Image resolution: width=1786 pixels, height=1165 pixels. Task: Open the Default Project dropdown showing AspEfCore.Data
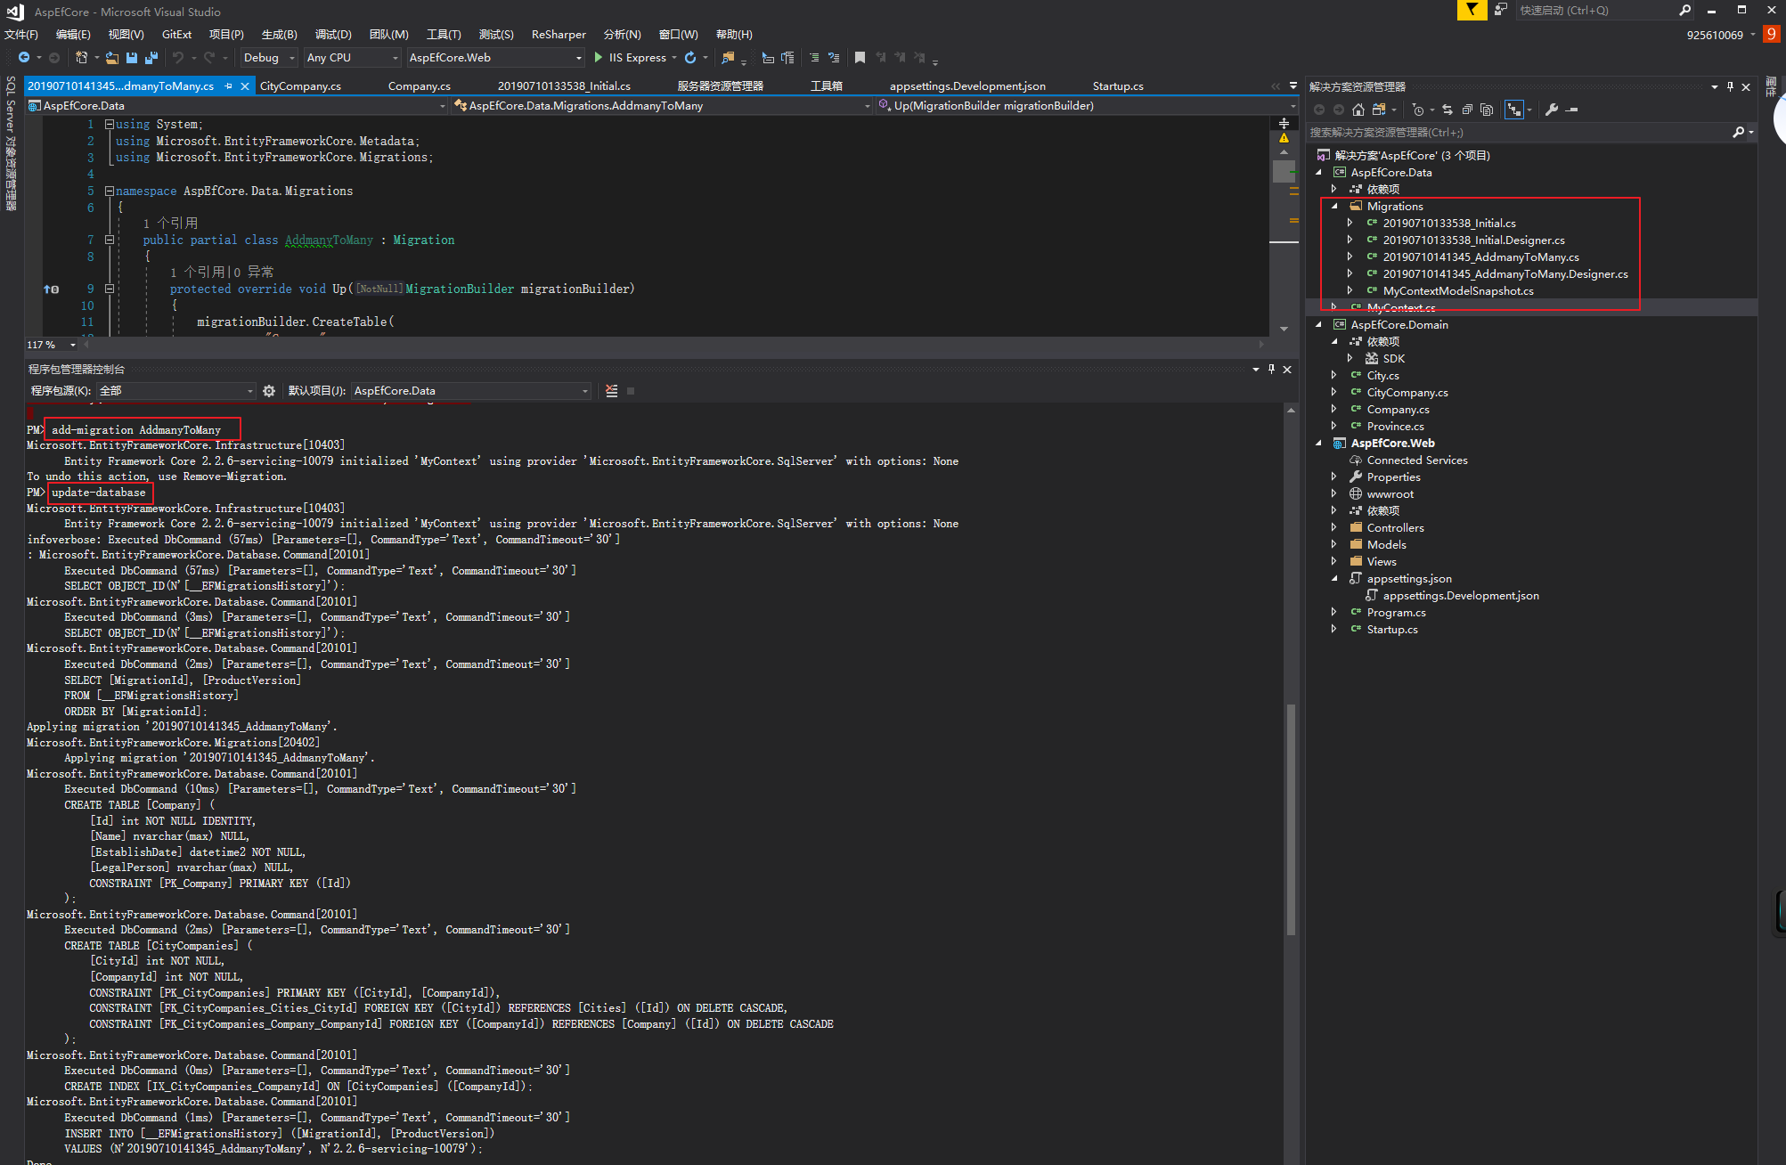pyautogui.click(x=469, y=390)
